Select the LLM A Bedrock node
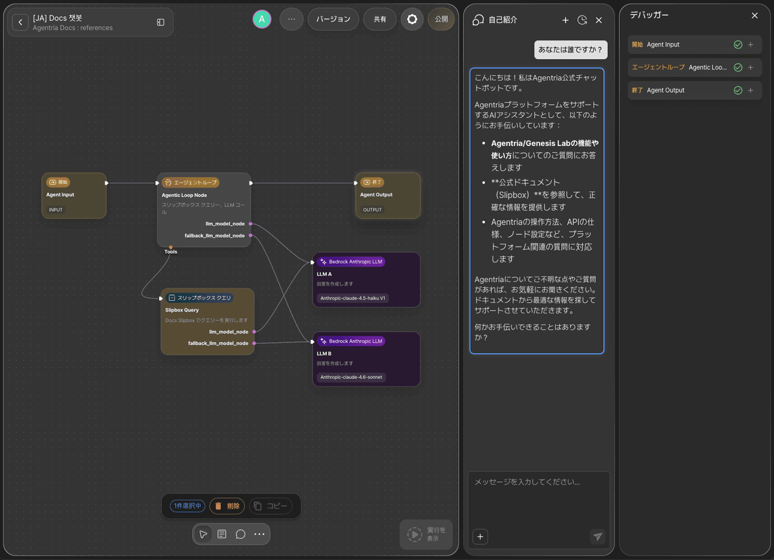774x560 pixels. (x=367, y=279)
